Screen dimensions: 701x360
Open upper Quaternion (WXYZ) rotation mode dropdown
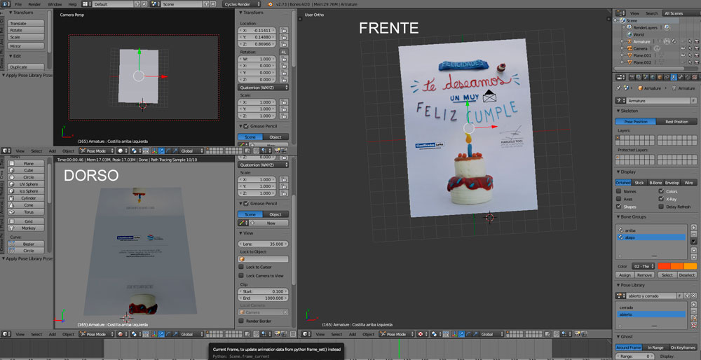point(264,88)
